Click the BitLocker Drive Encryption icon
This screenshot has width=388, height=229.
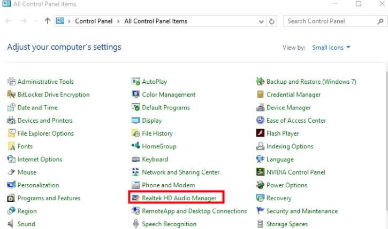point(11,94)
